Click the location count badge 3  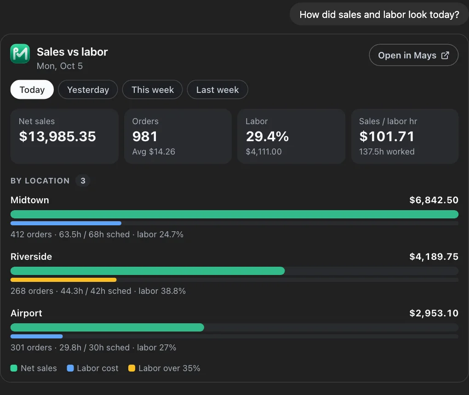pyautogui.click(x=83, y=181)
